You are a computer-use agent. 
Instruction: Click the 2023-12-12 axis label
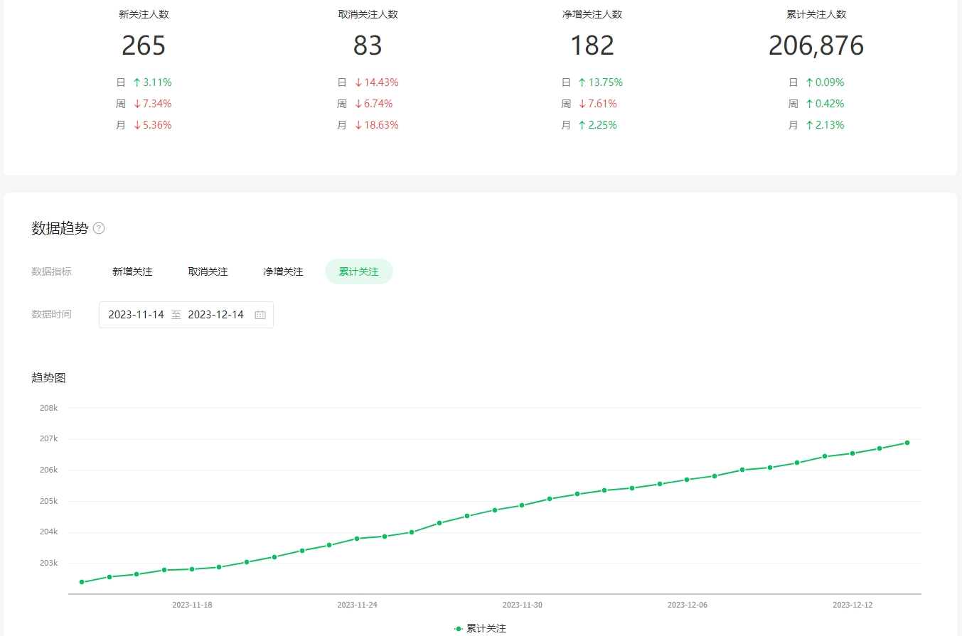[853, 605]
